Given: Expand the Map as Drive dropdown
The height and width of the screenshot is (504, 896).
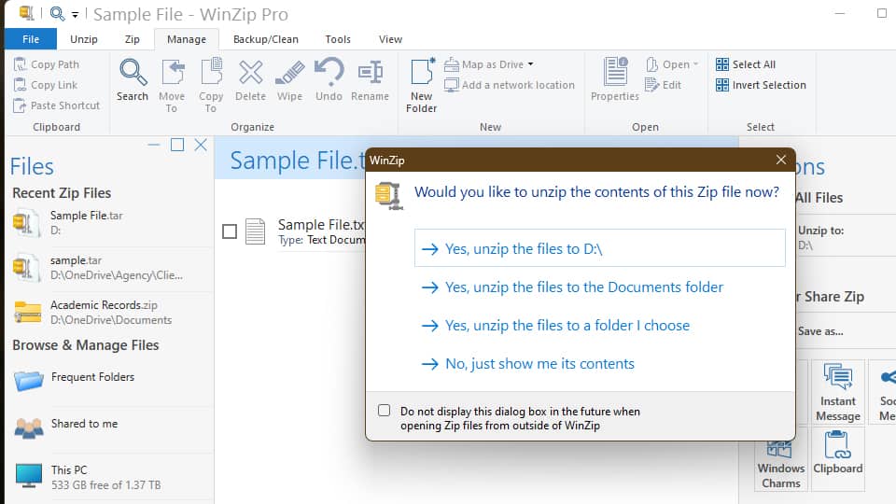Looking at the screenshot, I should pos(531,64).
